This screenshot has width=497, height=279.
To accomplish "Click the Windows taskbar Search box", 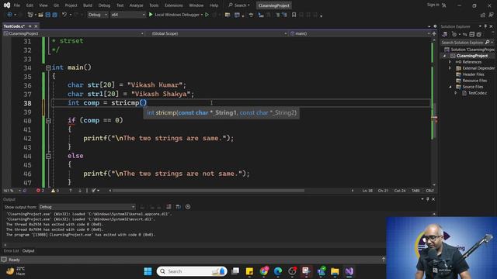I will coord(192,271).
